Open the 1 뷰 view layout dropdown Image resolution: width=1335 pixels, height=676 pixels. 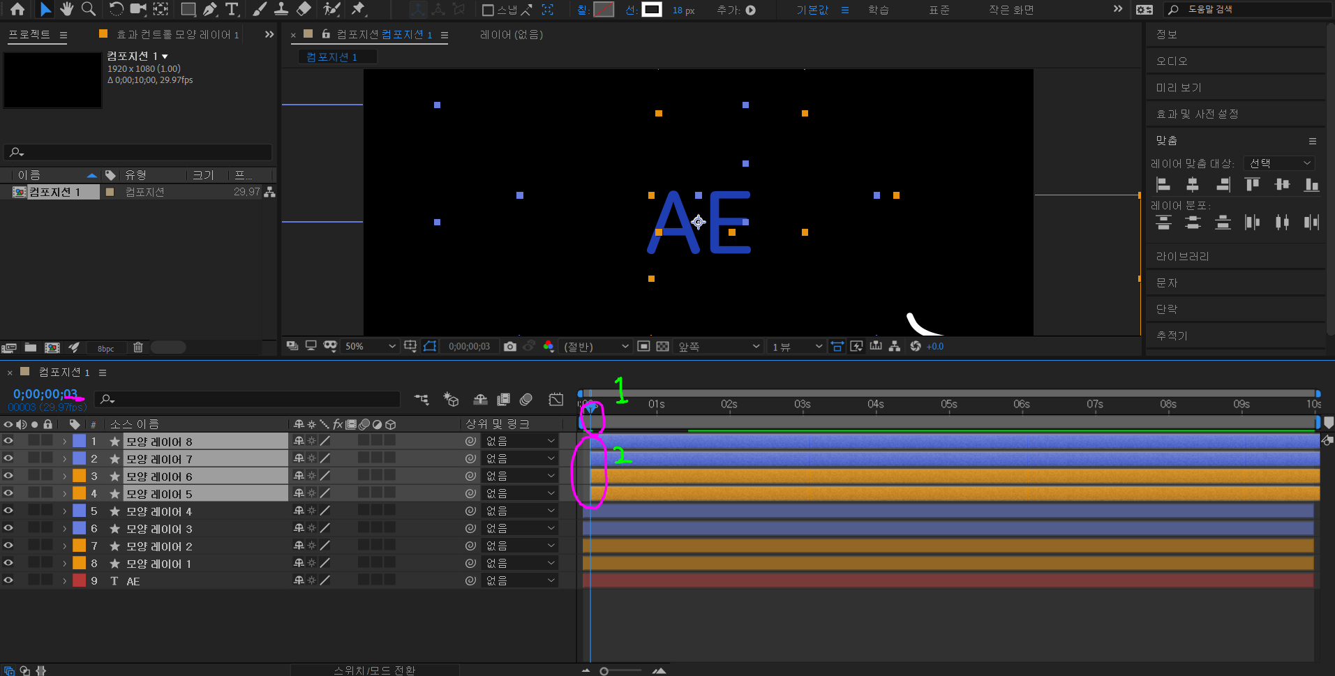point(796,347)
